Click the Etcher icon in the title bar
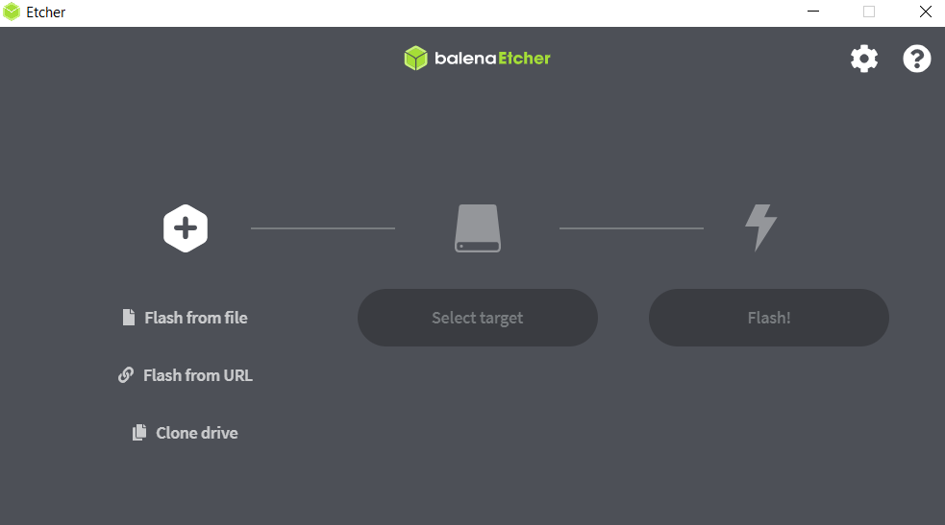Image resolution: width=945 pixels, height=525 pixels. click(12, 12)
